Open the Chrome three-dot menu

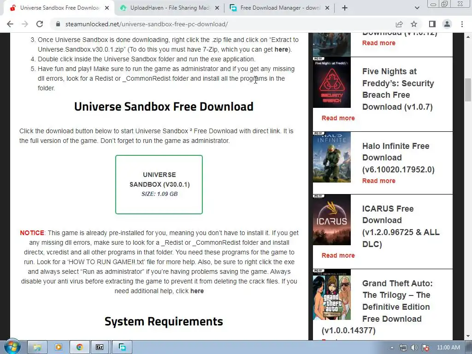(x=462, y=24)
